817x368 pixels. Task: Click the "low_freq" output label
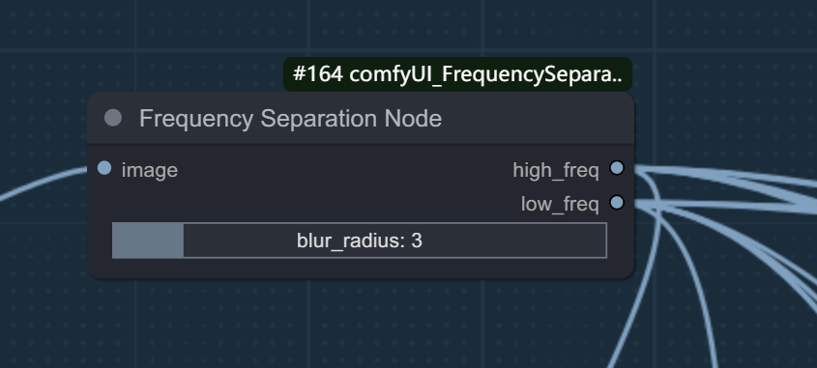(x=560, y=204)
